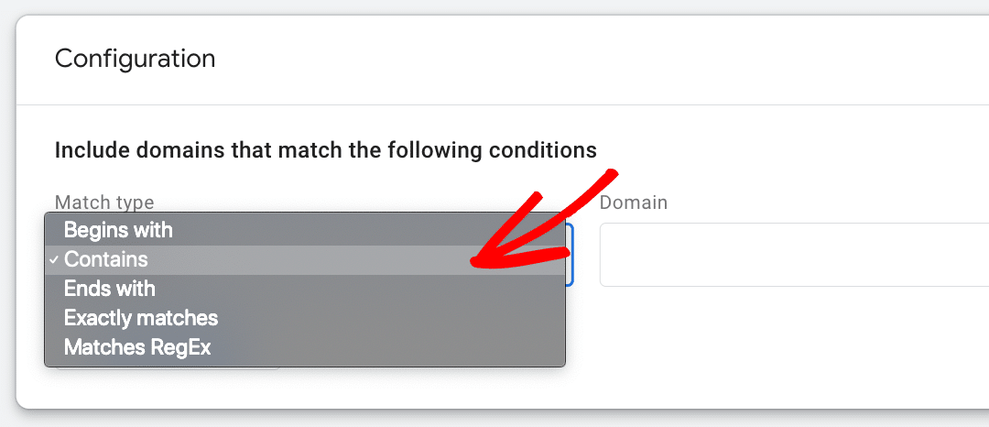The height and width of the screenshot is (427, 989).
Task: Click the checkmark beside Contains
Action: [54, 260]
